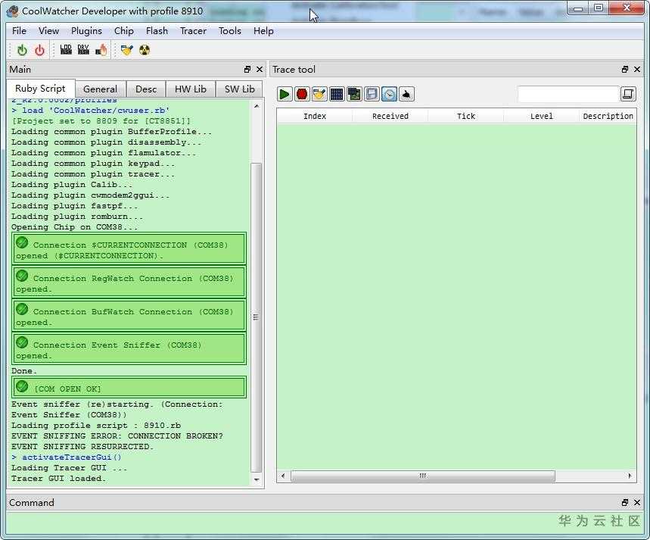Click 'Tracer GUI loaded.' log line
650x540 pixels.
58,478
